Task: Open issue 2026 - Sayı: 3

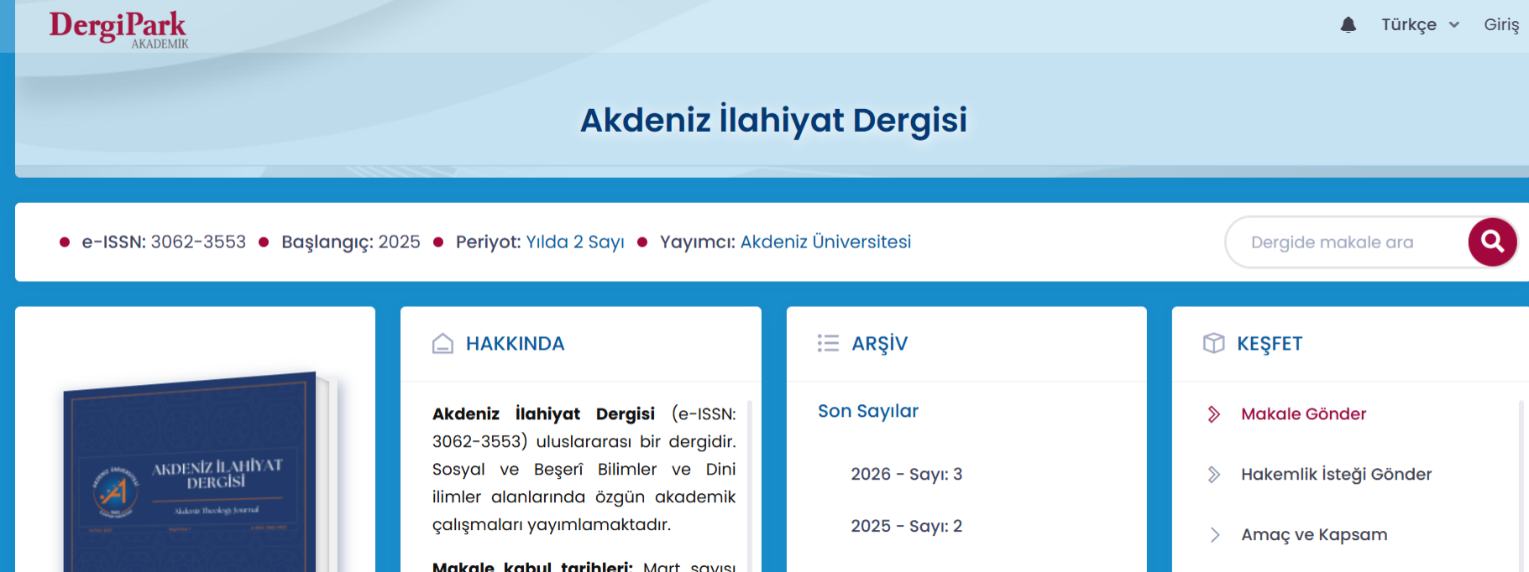Action: tap(906, 475)
